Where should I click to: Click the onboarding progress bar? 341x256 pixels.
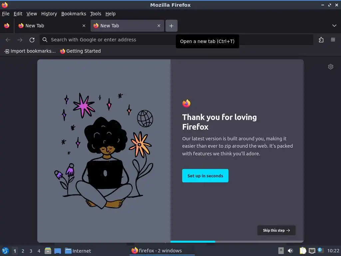237,241
